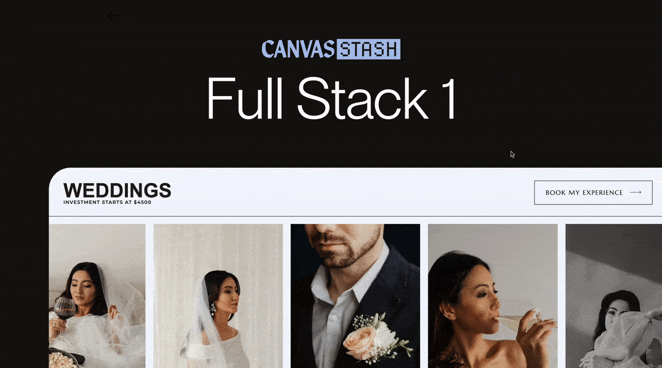Open the black-and-white woman photo
The width and height of the screenshot is (662, 368).
613,296
